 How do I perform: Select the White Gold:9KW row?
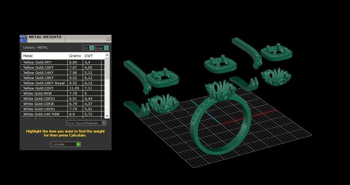[63, 93]
